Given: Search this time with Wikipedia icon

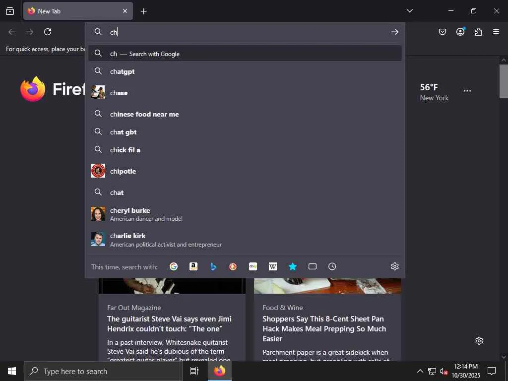Looking at the screenshot, I should (273, 266).
